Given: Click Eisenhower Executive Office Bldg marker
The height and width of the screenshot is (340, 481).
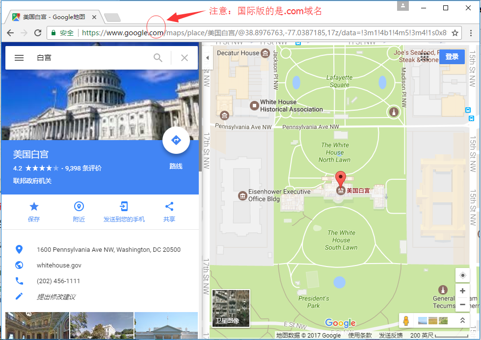Looking at the screenshot, I should (x=242, y=195).
